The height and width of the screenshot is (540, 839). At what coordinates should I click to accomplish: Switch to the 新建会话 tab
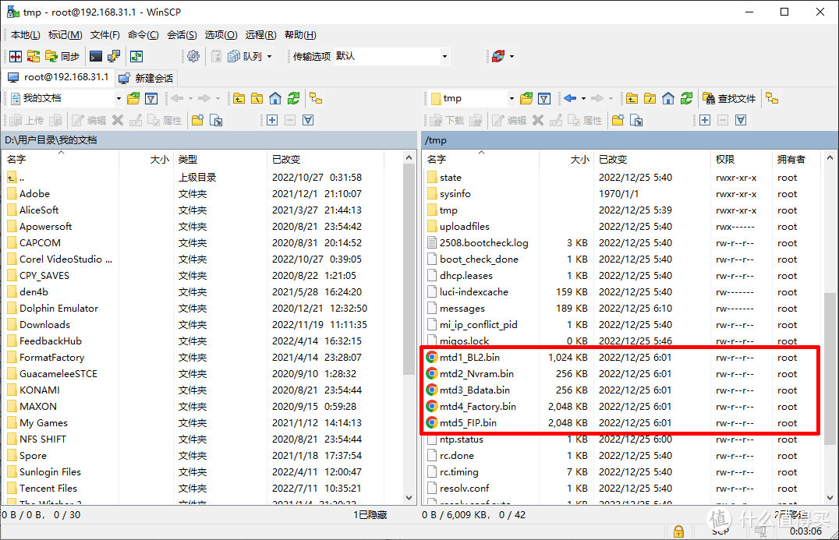click(147, 78)
